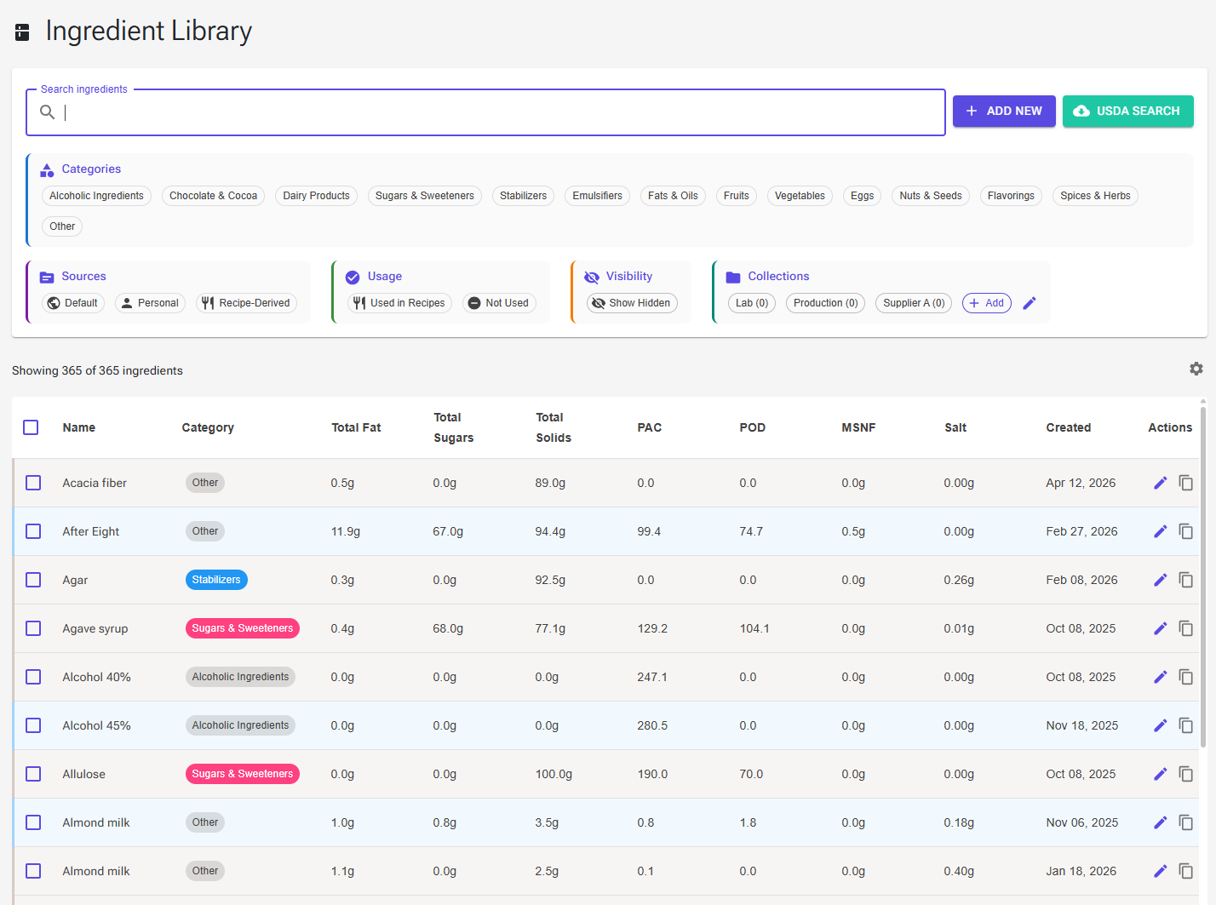Edit the Allulose ingredient row
Viewport: 1216px width, 905px height.
(x=1160, y=774)
